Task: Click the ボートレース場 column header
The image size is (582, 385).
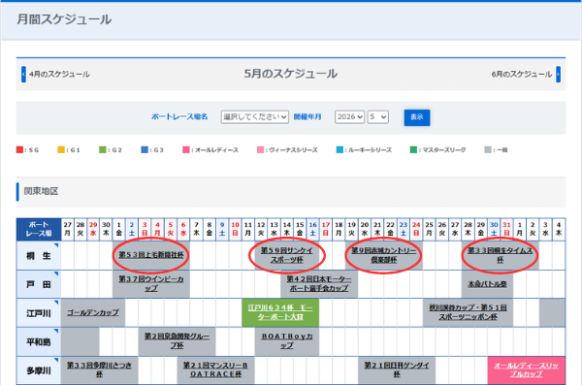Action: (39, 229)
